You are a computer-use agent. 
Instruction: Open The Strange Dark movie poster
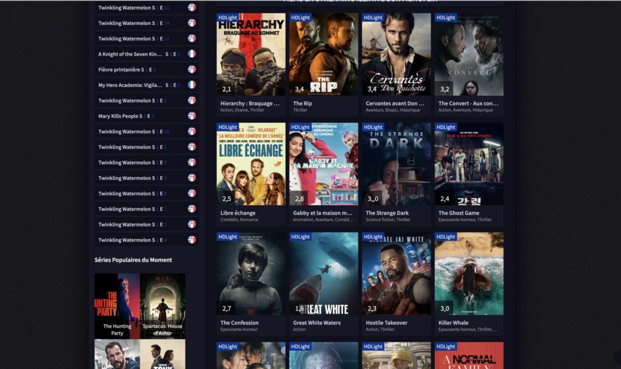396,164
